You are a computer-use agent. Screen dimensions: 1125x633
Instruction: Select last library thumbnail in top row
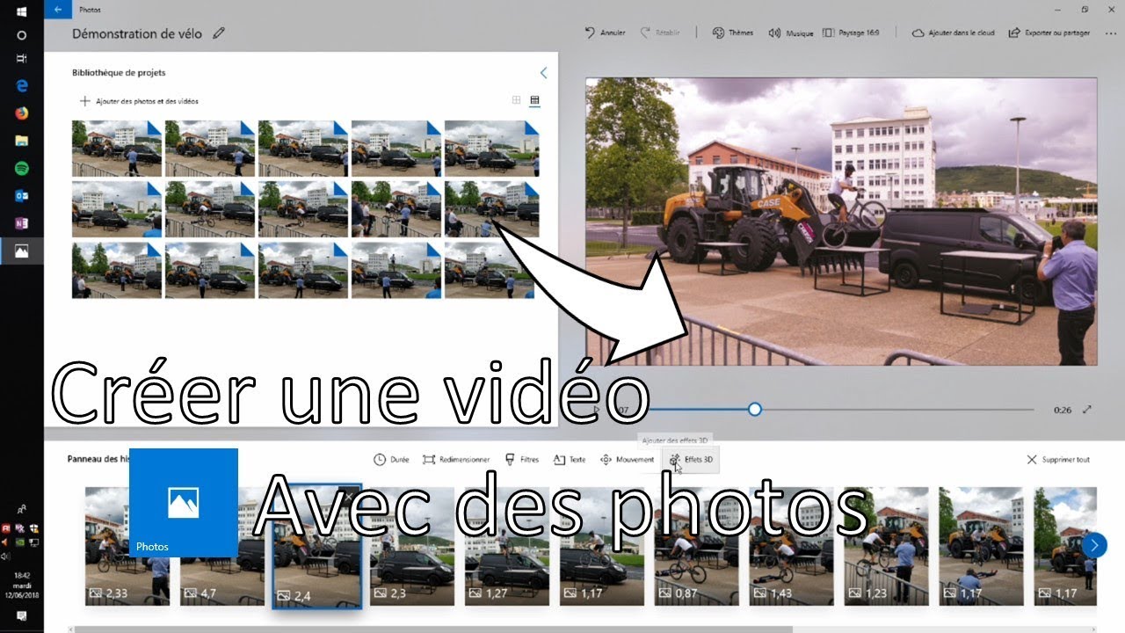[491, 149]
